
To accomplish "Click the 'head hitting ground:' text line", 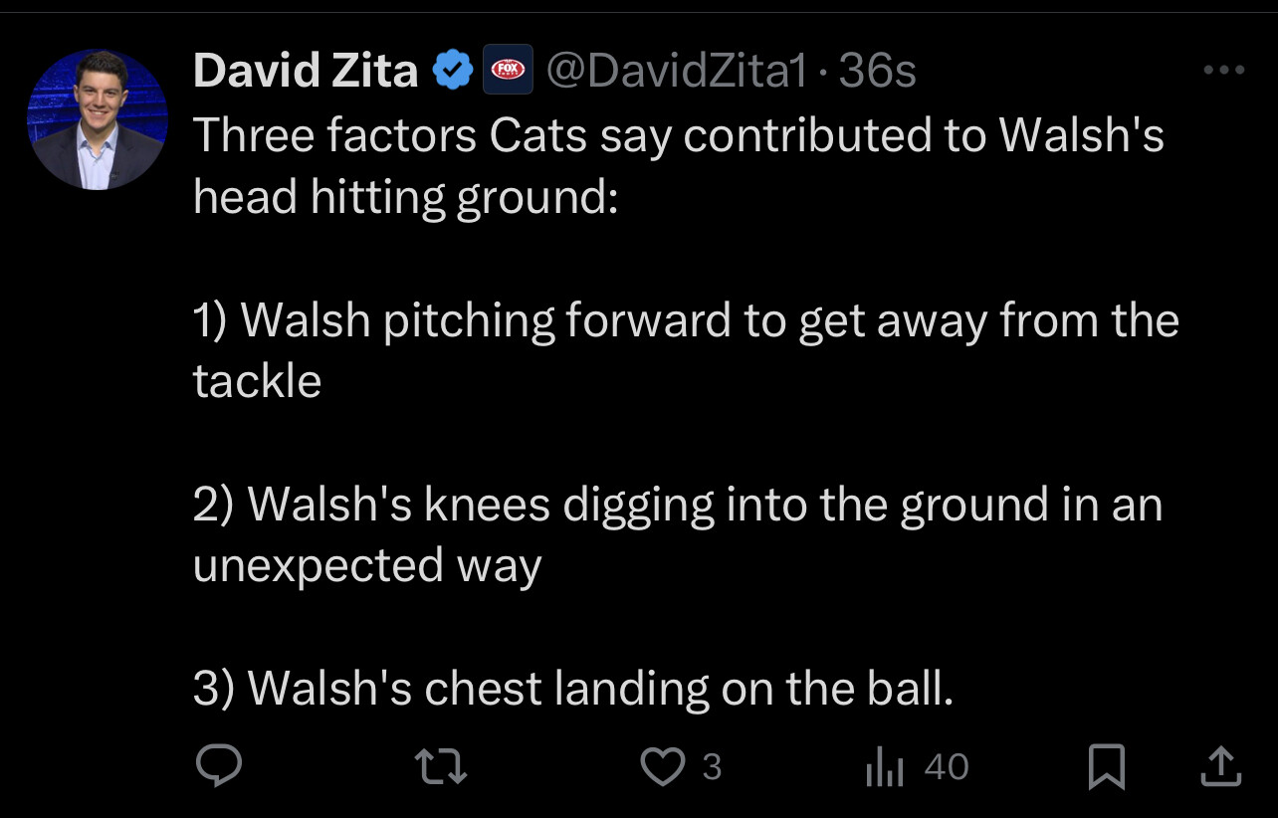I will pyautogui.click(x=406, y=198).
